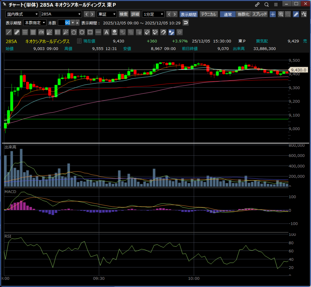This screenshot has height=287, width=311.
Task: Enable the crosshair cursor toggle
Action: 273,14
